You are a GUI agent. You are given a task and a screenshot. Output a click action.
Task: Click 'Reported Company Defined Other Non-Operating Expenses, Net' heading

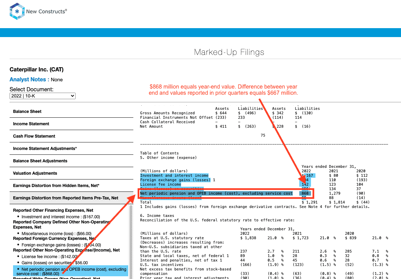click(x=62, y=224)
